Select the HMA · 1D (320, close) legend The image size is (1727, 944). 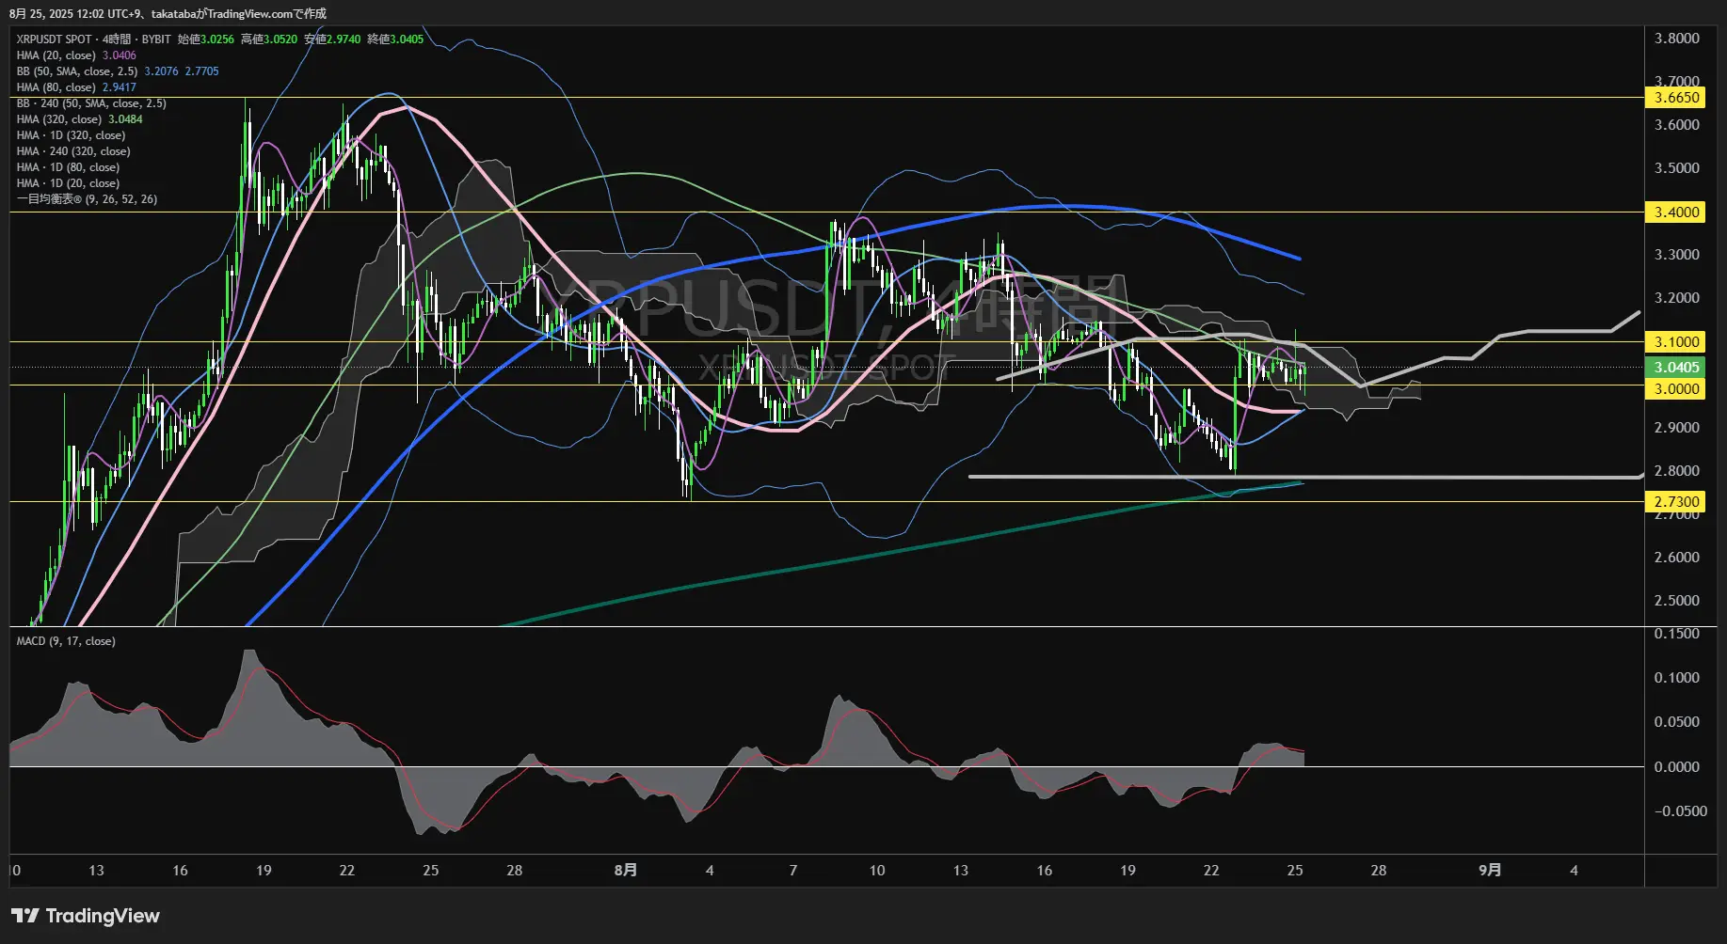(x=71, y=135)
